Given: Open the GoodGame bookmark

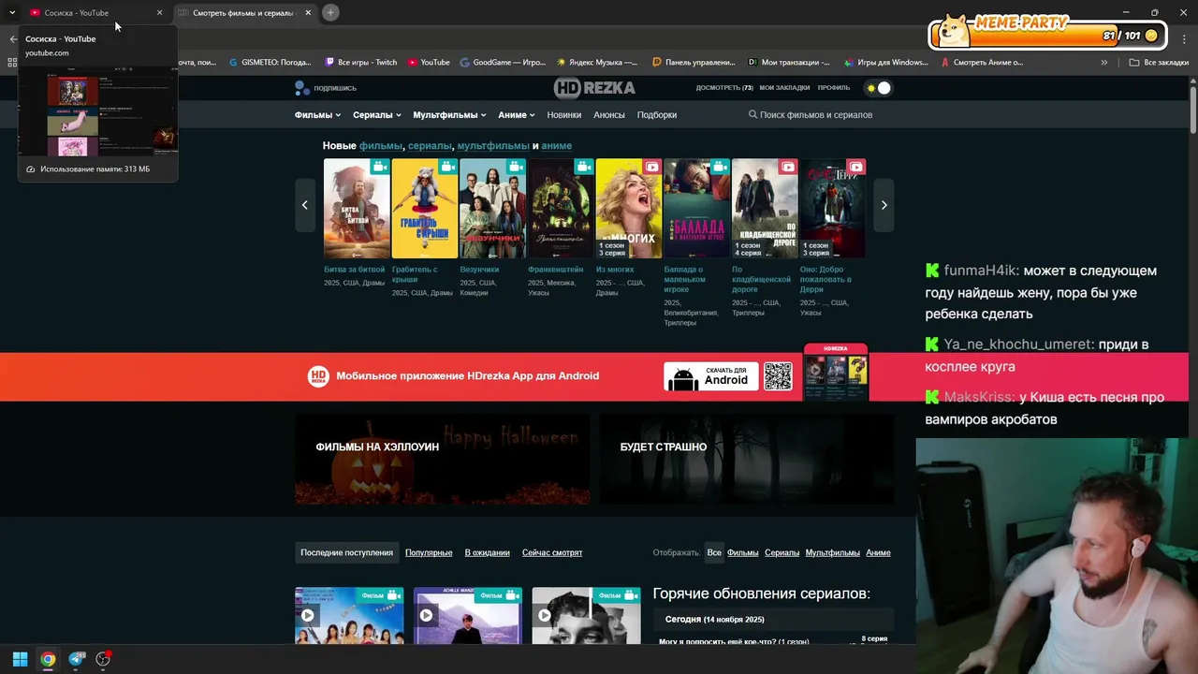Looking at the screenshot, I should click(x=503, y=63).
